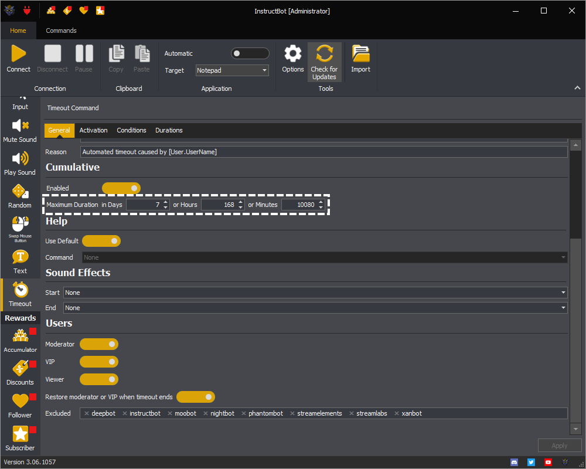Click the scrollbar down arrow
This screenshot has height=469, width=586.
coord(575,429)
